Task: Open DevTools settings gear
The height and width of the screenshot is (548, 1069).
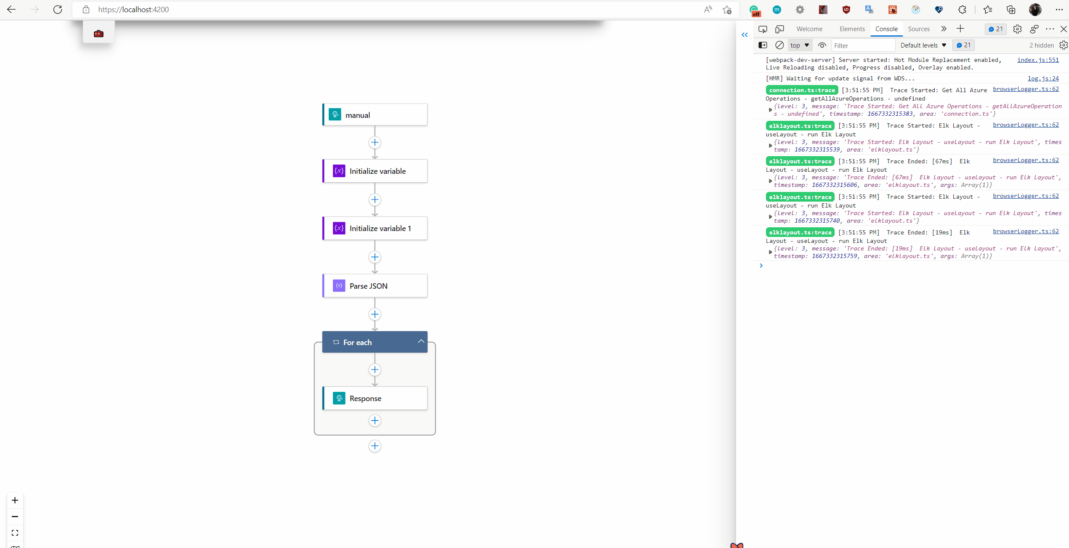Action: (1018, 29)
